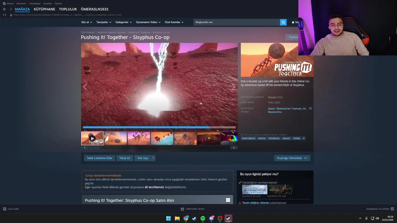Viewport: 397px width, 223px height.
Task: Open the MAĞAZA tab
Action: coord(22,9)
